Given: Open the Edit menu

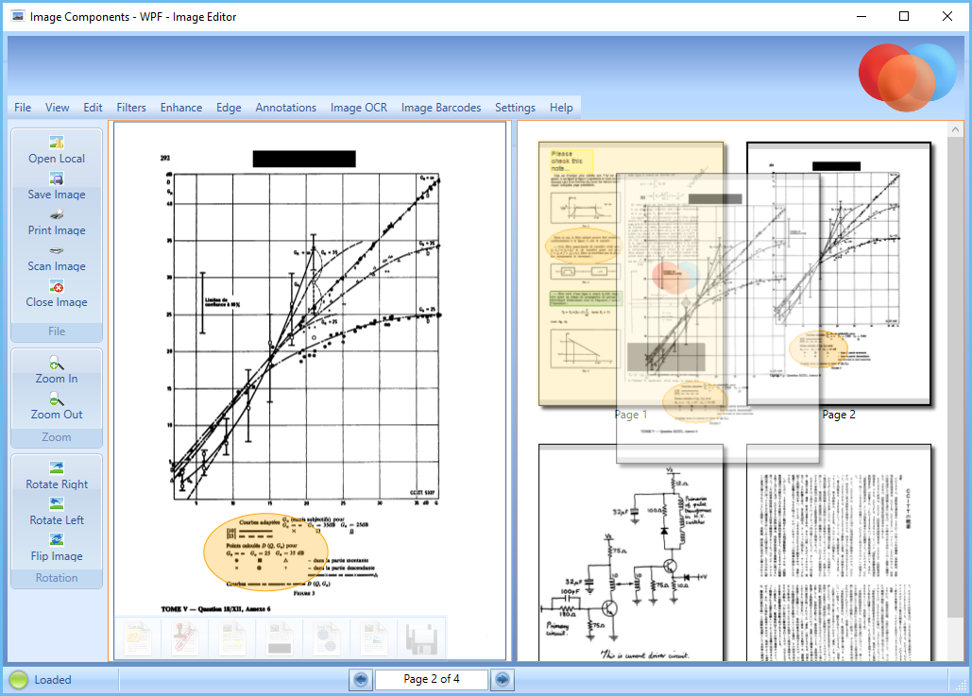Looking at the screenshot, I should click(x=93, y=108).
